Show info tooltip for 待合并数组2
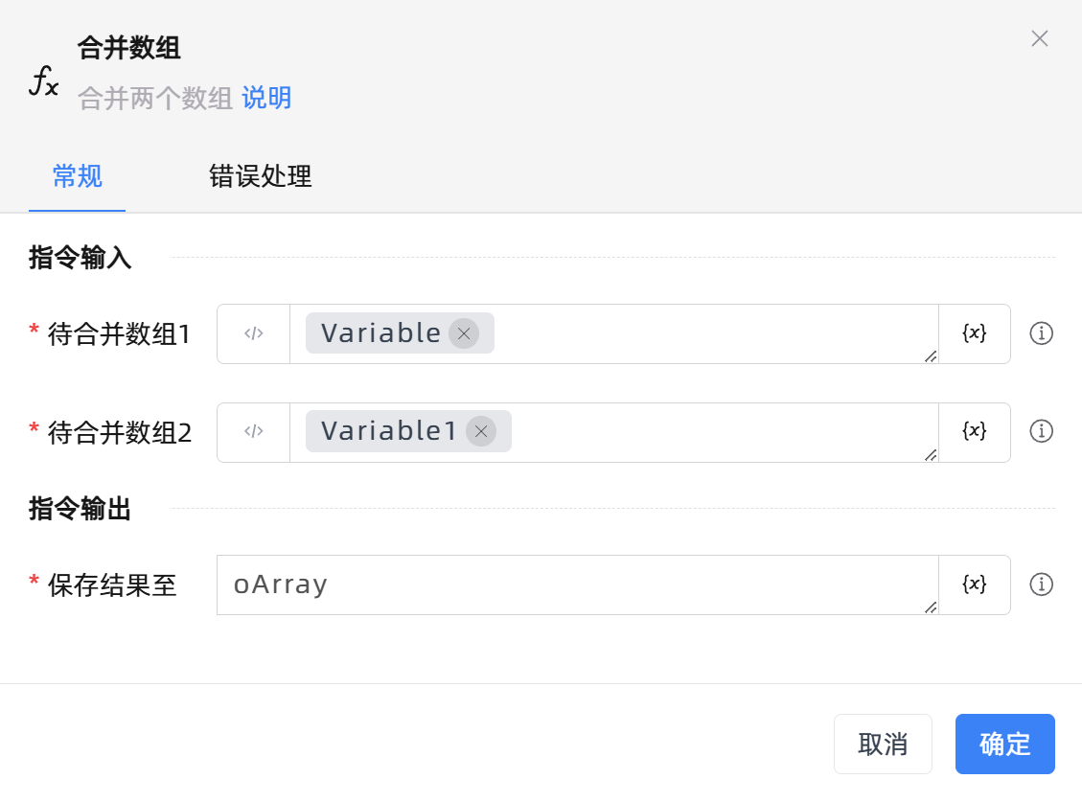 click(x=1041, y=431)
